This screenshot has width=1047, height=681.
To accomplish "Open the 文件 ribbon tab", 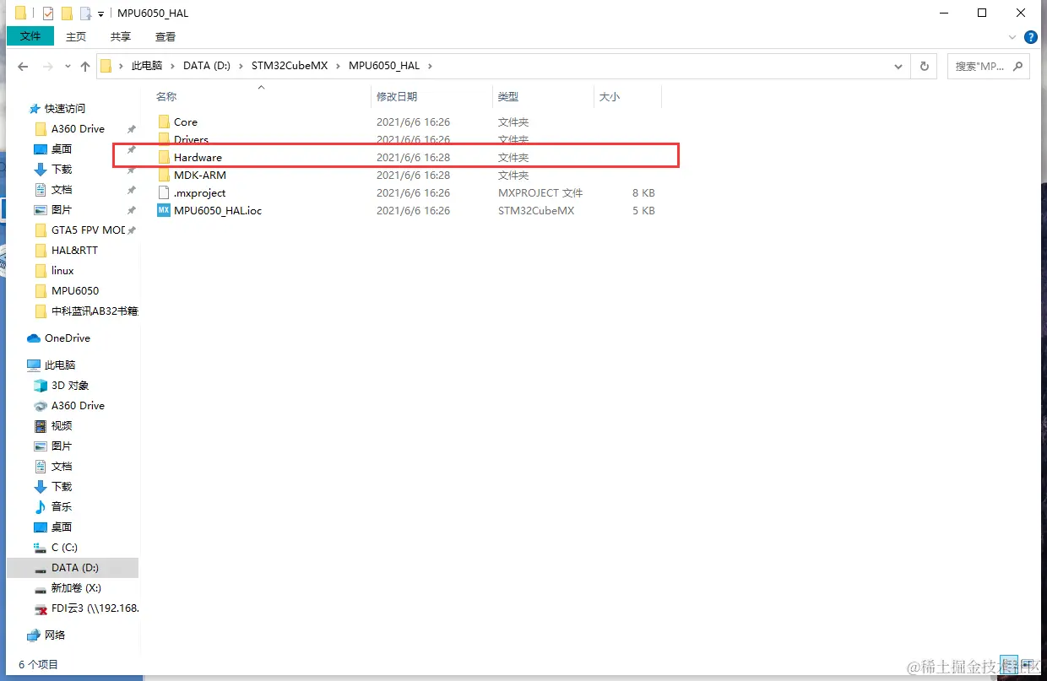I will (30, 36).
